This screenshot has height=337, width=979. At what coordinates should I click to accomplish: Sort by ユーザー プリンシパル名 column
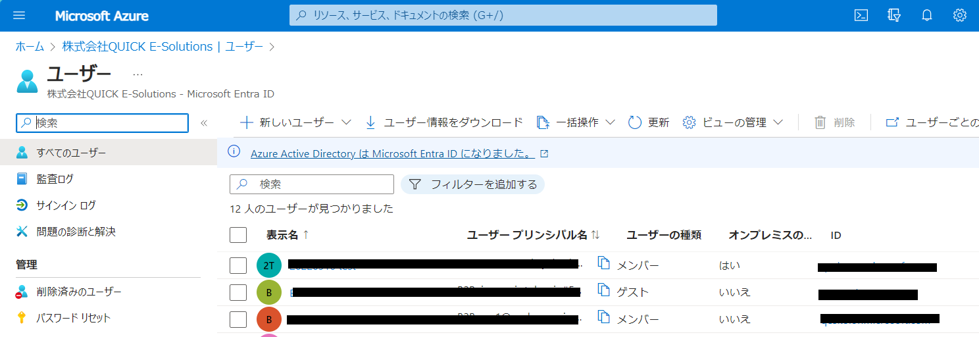533,235
